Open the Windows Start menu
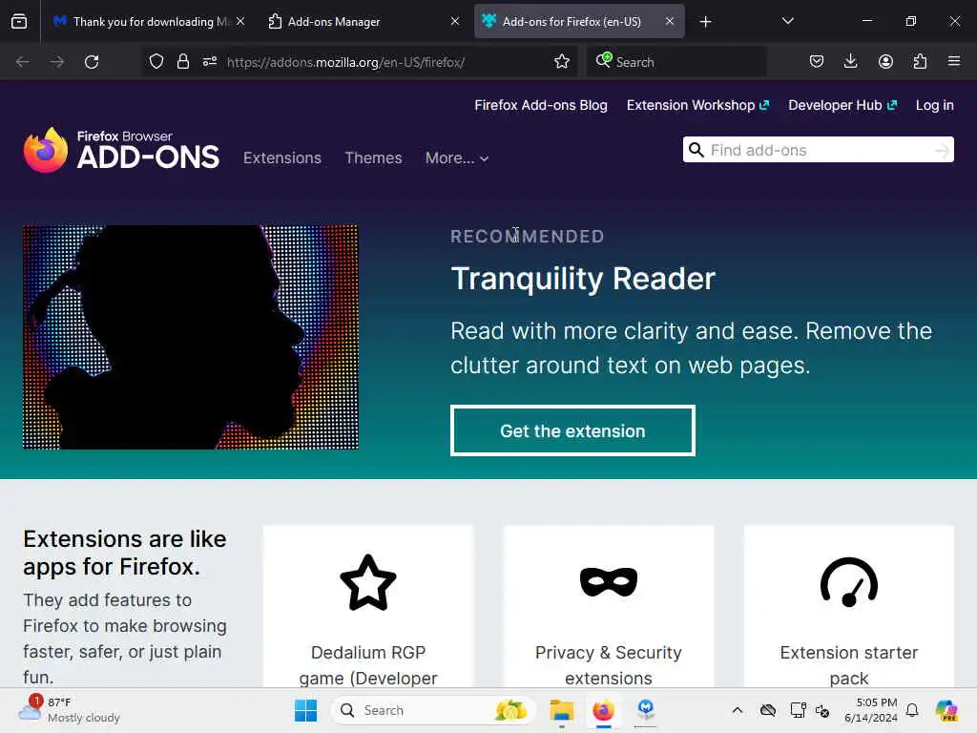 pos(305,710)
